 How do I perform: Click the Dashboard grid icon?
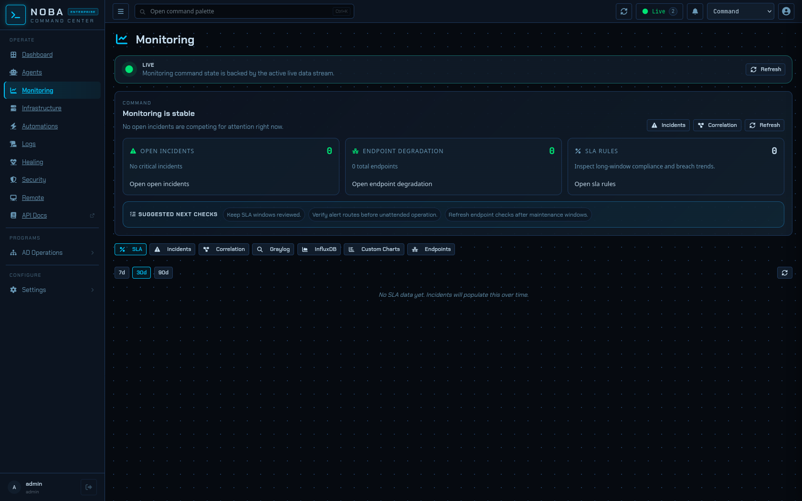coord(13,55)
